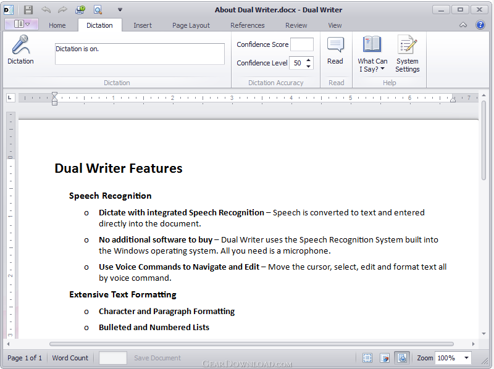Open the Insert tab
This screenshot has width=494, height=369.
pos(143,25)
